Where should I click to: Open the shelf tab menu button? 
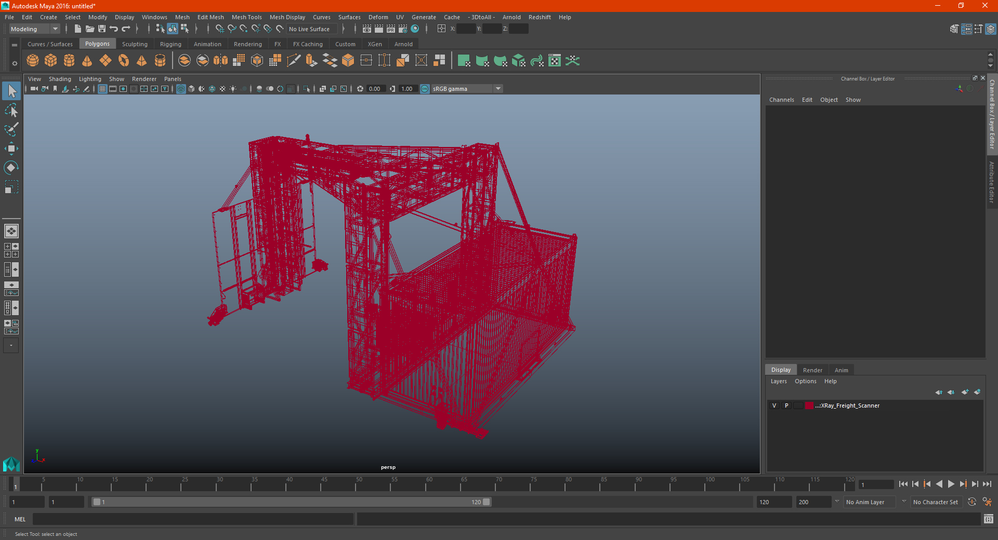pos(15,45)
